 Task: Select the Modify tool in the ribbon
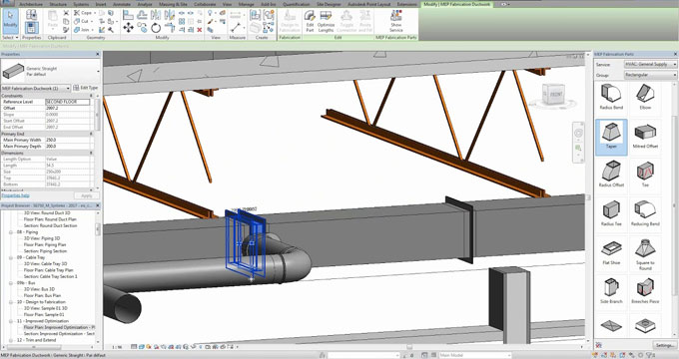pyautogui.click(x=10, y=21)
